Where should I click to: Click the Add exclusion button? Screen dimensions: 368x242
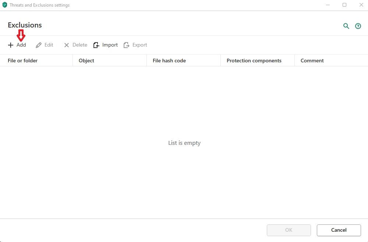pos(17,45)
